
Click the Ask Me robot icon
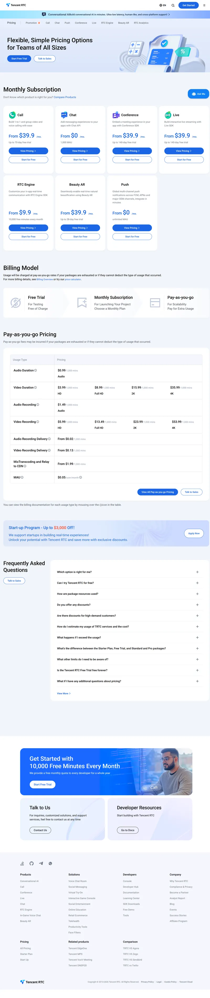194,94
